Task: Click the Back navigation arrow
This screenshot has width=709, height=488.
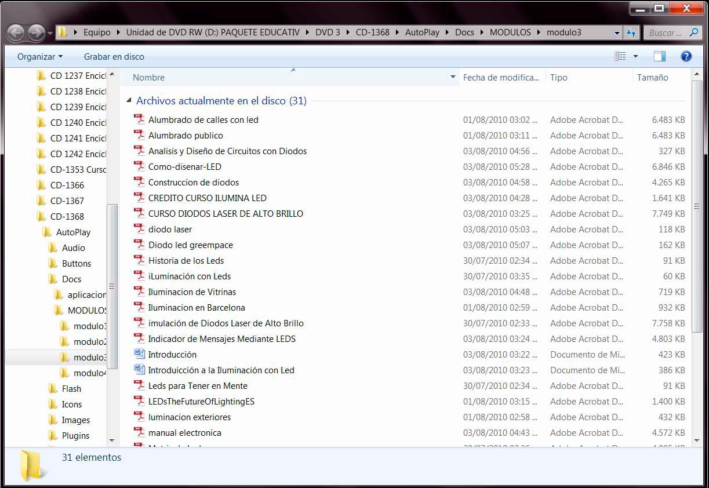Action: coord(16,32)
